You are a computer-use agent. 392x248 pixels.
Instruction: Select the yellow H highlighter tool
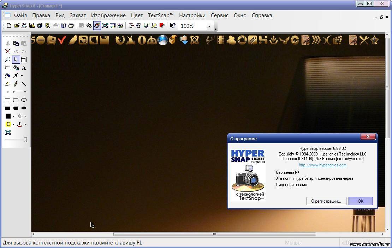click(8, 124)
